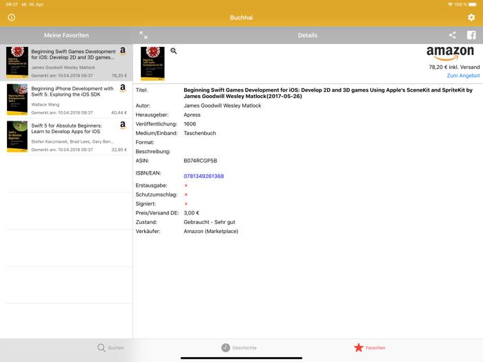Expand details view with fullscreen arrows icon

pyautogui.click(x=144, y=35)
